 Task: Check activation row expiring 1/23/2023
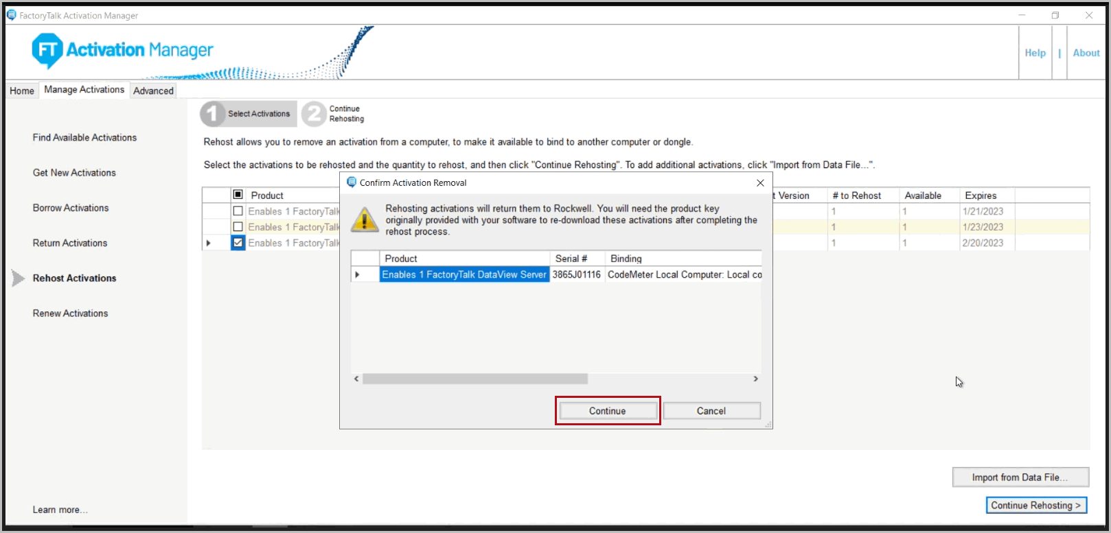click(x=238, y=227)
